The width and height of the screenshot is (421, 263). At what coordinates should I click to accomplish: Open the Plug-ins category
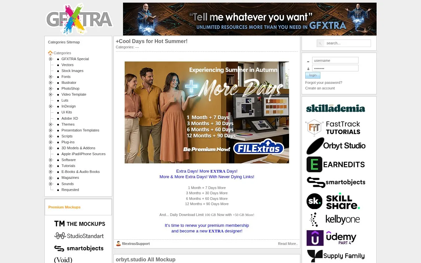68,142
